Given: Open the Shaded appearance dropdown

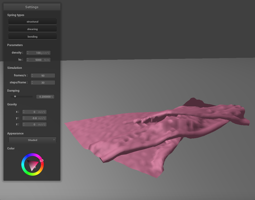Looking at the screenshot, I should [x=32, y=140].
